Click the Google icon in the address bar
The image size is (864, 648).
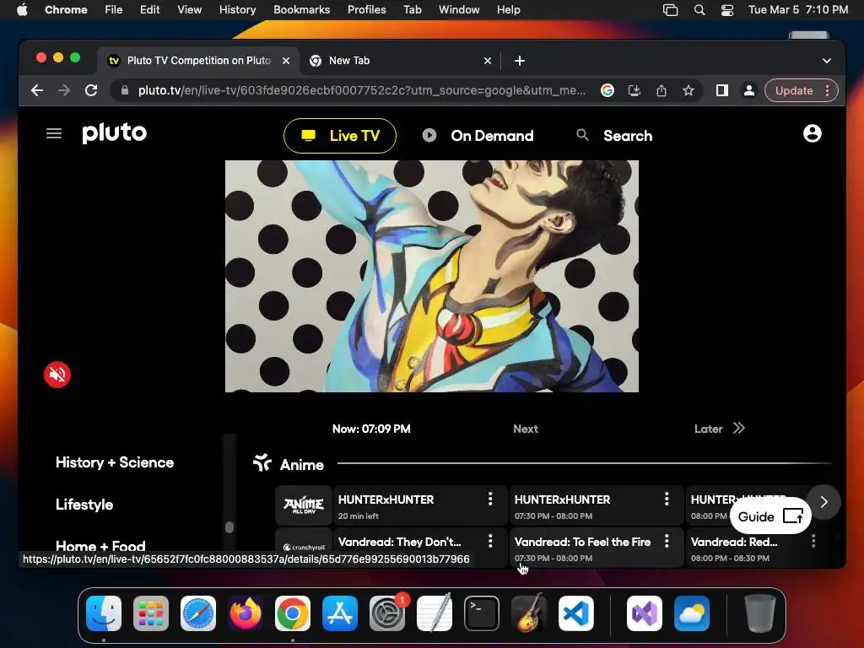pyautogui.click(x=607, y=90)
